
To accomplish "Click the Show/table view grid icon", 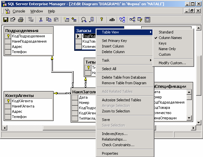I will pos(147,20).
